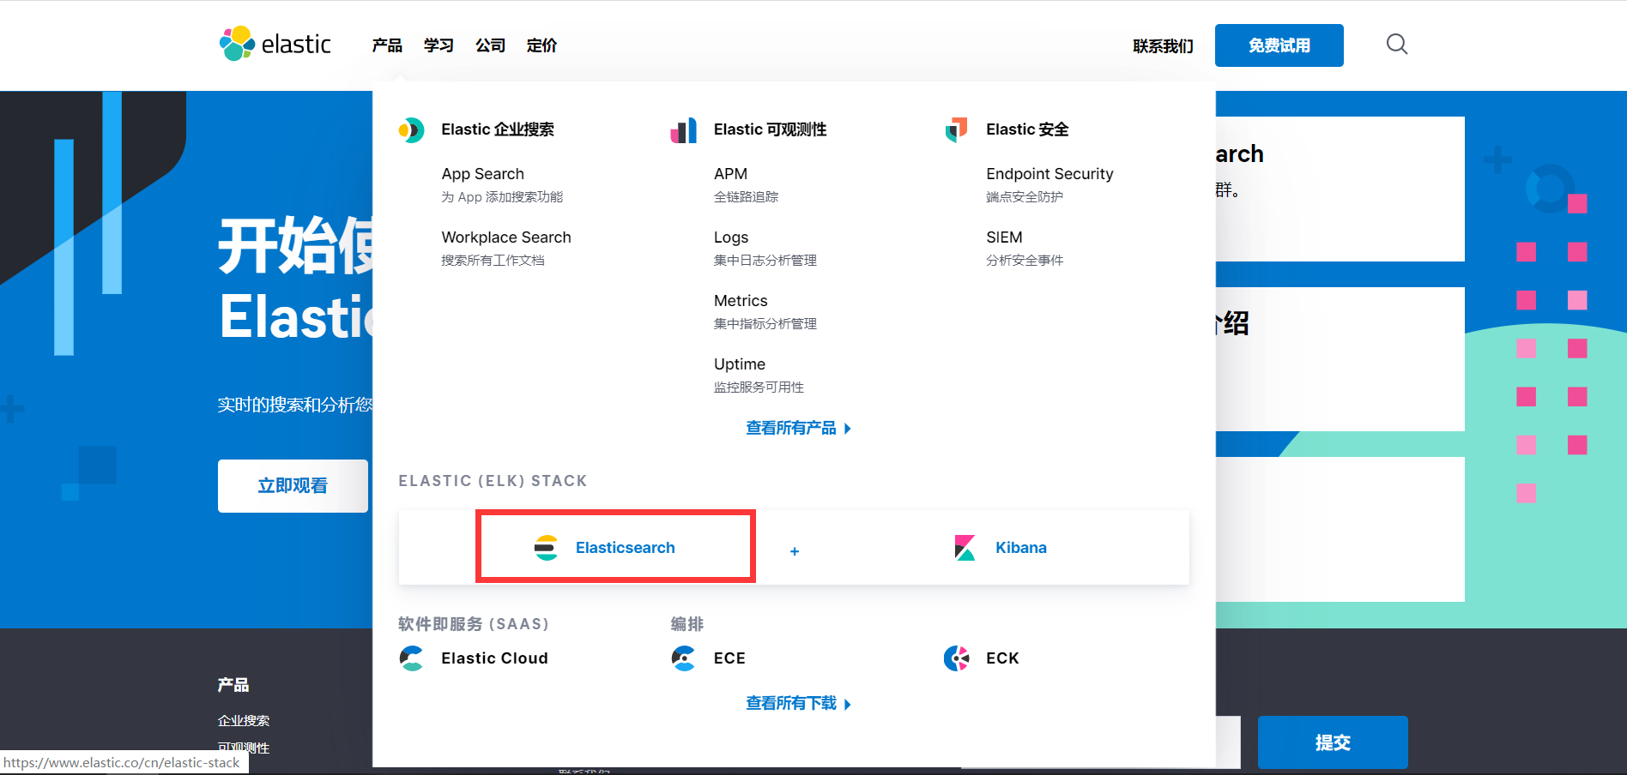Open the Elastic 可观测性 heading link
This screenshot has height=775, width=1627.
click(770, 129)
